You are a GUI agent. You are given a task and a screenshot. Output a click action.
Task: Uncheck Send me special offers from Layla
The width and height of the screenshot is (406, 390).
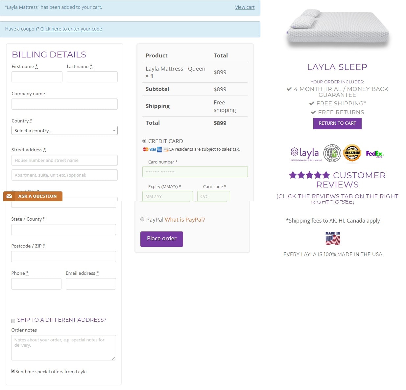[x=13, y=371]
